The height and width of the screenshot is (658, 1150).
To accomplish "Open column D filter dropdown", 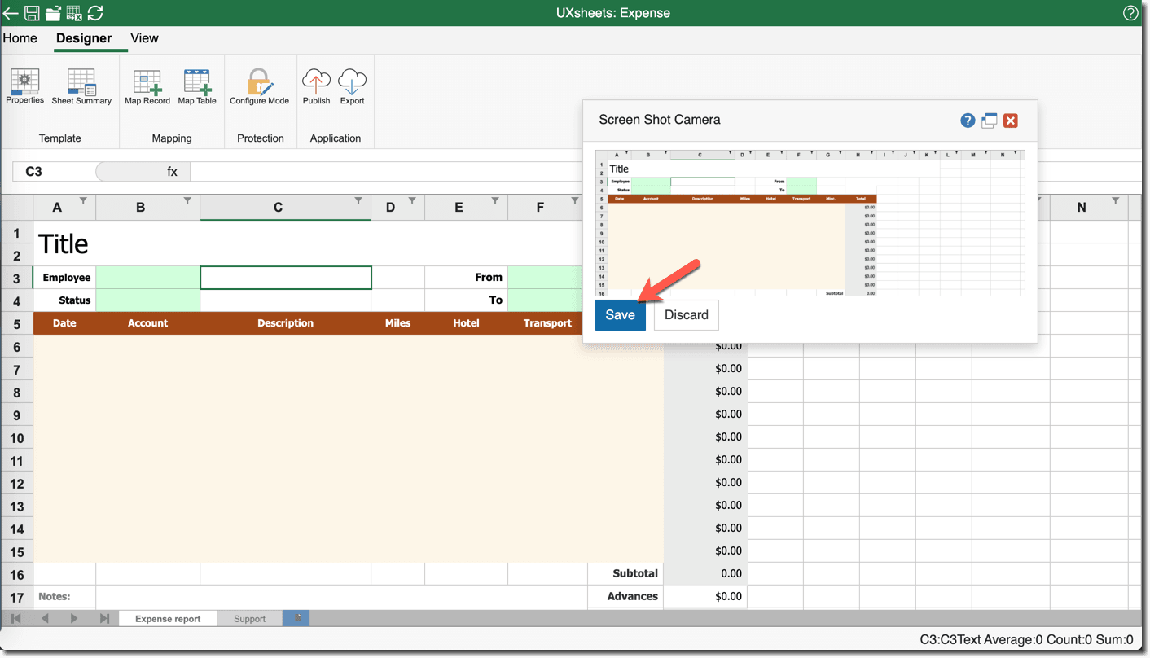I will [412, 201].
